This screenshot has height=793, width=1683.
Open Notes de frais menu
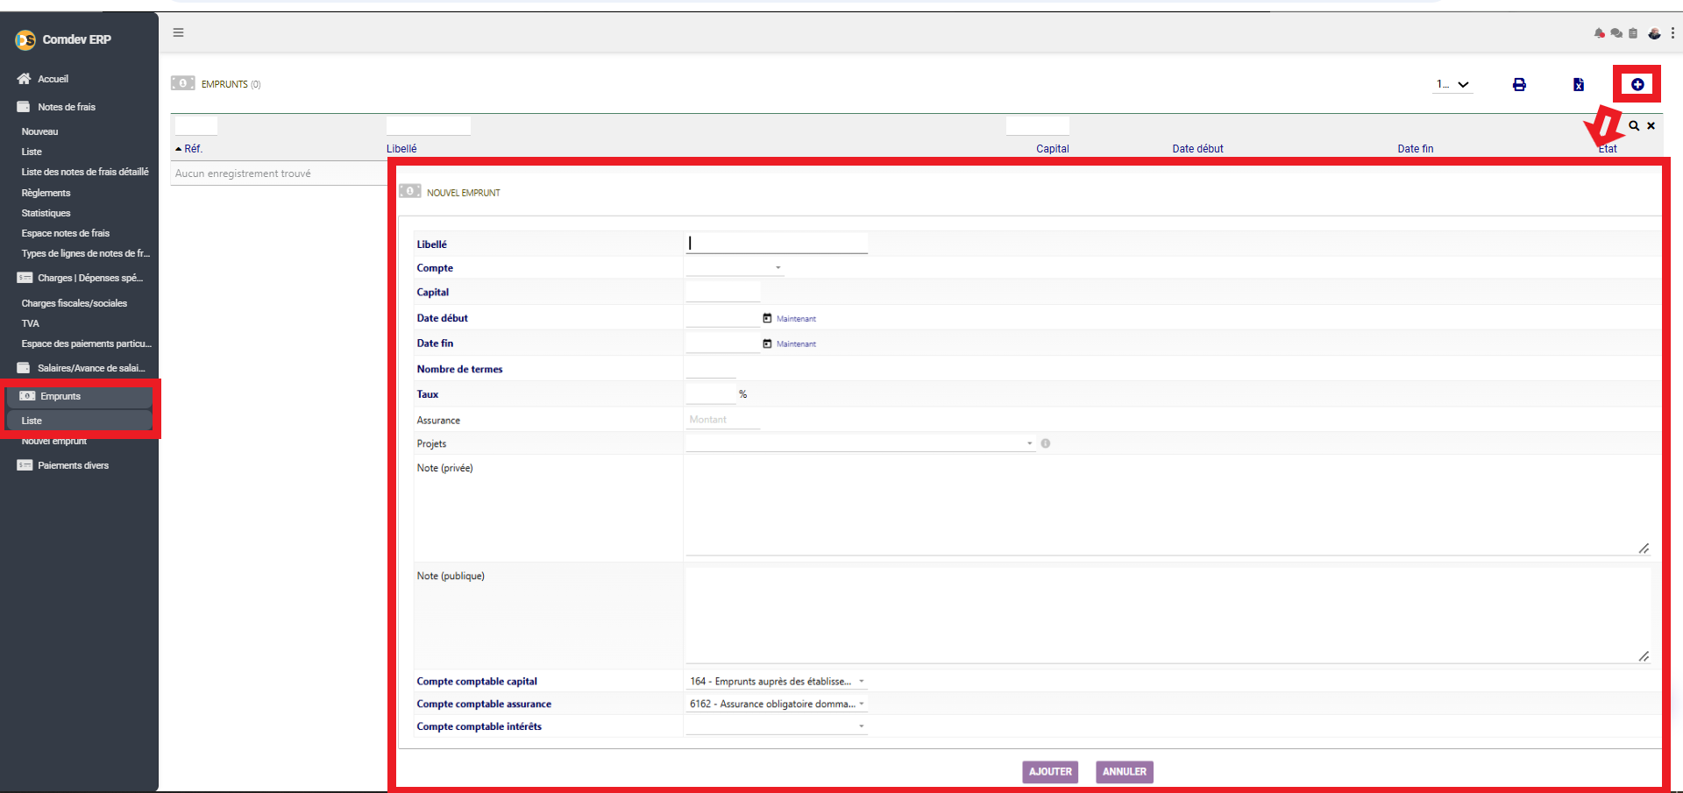67,107
